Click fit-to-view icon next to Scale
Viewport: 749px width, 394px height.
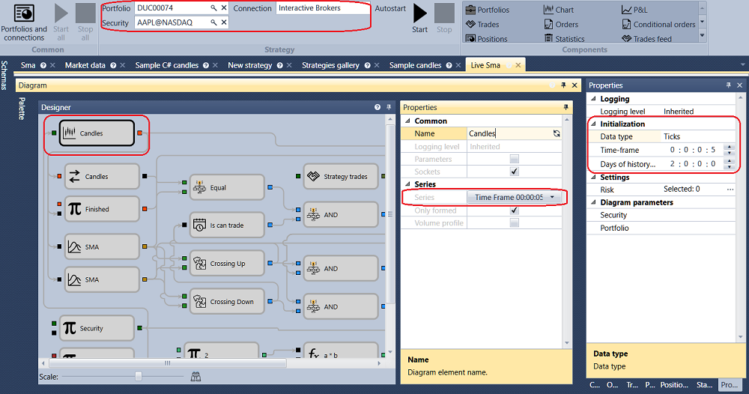pos(195,377)
